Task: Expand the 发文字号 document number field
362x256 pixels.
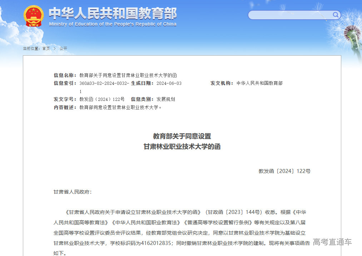Action: [x=102, y=99]
